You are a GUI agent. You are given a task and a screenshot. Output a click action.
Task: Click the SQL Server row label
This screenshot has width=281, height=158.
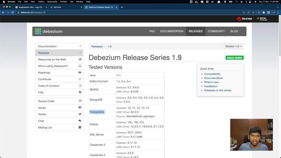tap(97, 134)
